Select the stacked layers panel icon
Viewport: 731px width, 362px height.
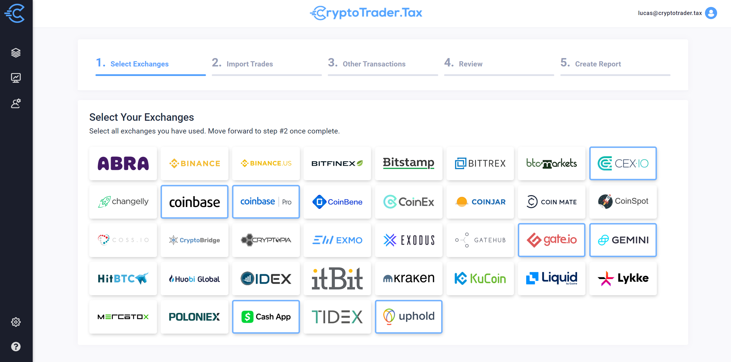(x=16, y=52)
